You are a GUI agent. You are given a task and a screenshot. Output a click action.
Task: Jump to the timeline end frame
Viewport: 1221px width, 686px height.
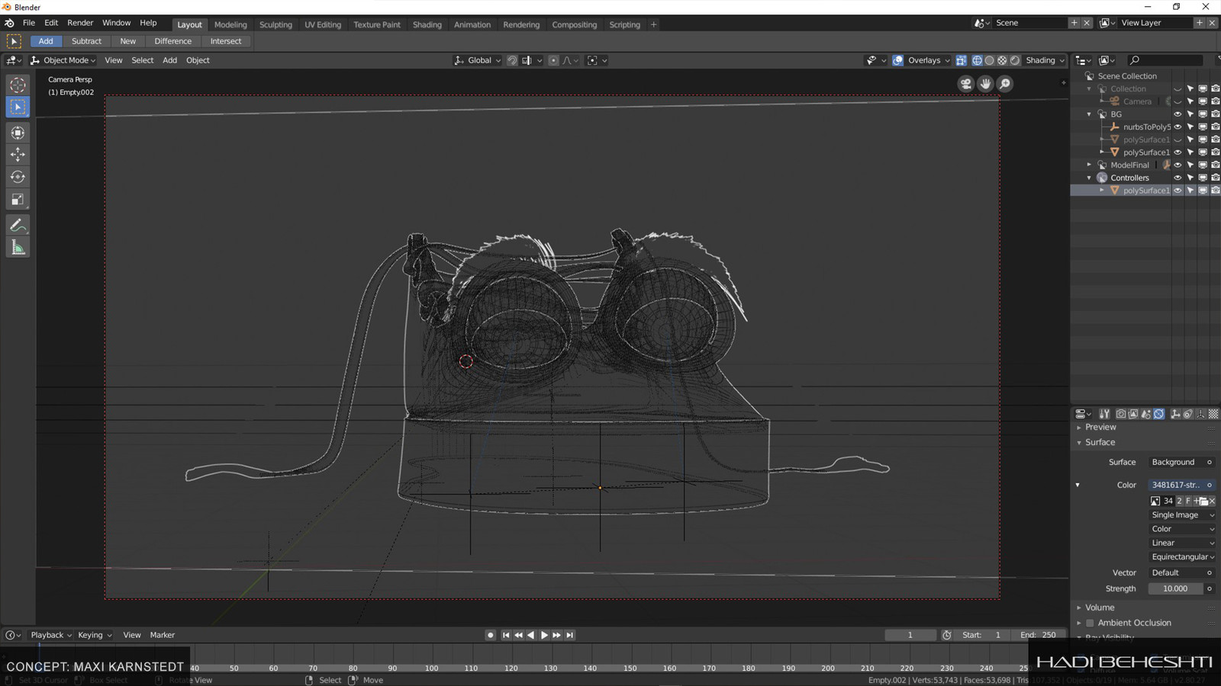(569, 635)
